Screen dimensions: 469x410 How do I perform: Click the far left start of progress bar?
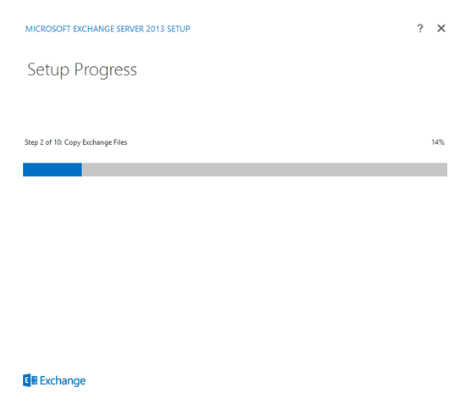[x=25, y=169]
